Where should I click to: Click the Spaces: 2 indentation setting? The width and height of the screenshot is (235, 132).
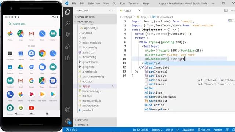tap(157, 129)
